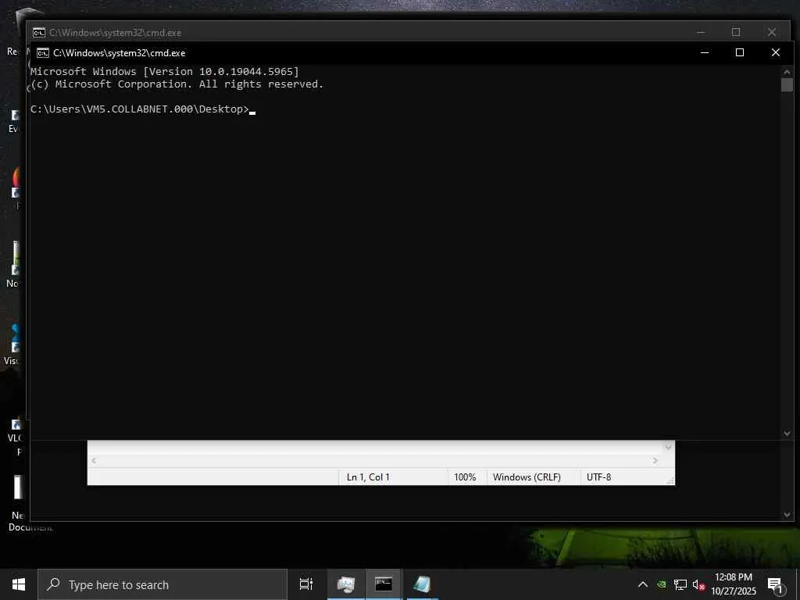Click the 100% zoom status in Notepad

(x=465, y=477)
